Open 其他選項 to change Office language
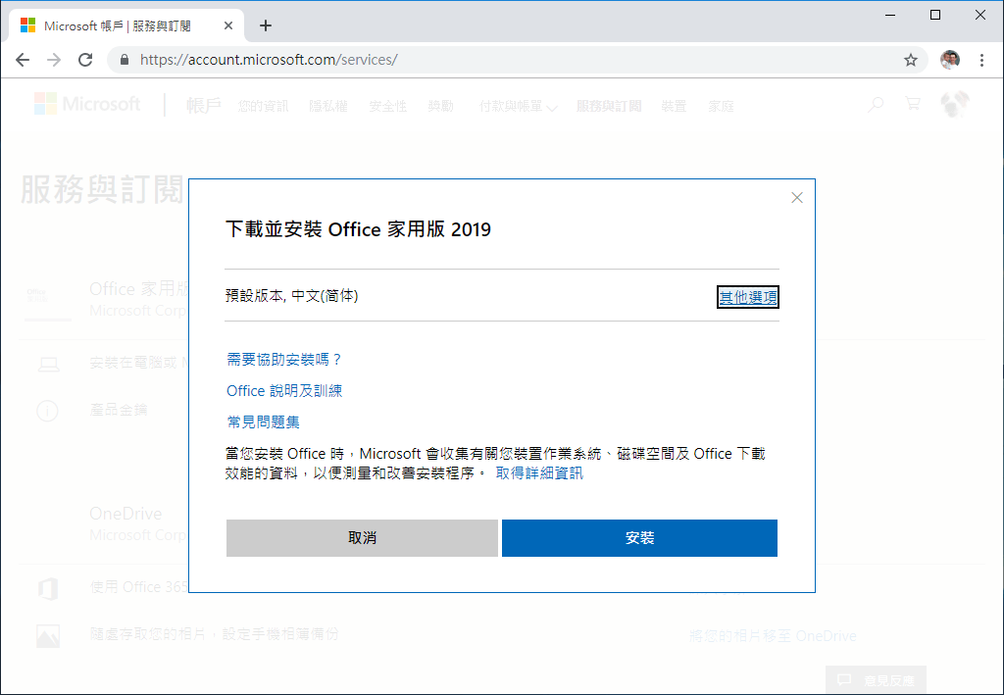1004x695 pixels. point(747,296)
